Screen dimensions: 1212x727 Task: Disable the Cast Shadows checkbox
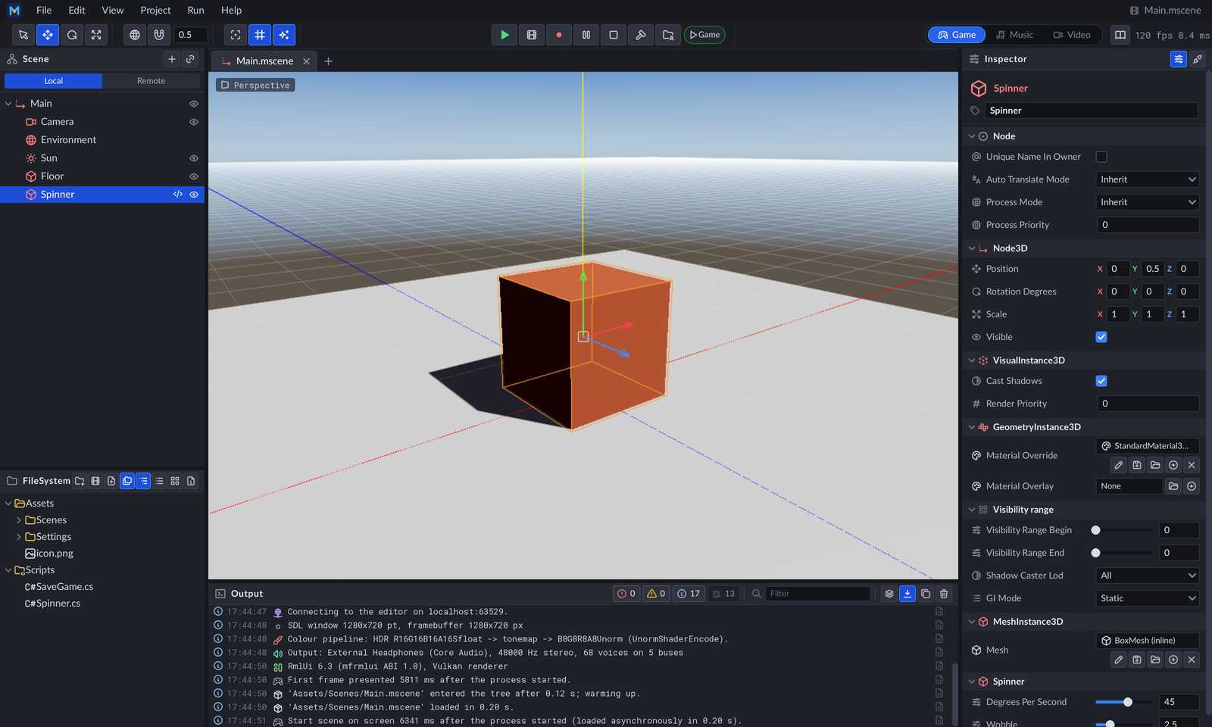(1101, 381)
